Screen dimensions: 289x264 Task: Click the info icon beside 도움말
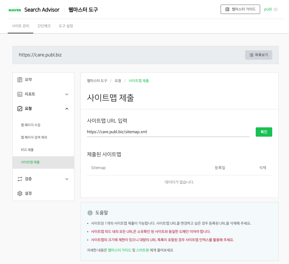[x=90, y=213]
